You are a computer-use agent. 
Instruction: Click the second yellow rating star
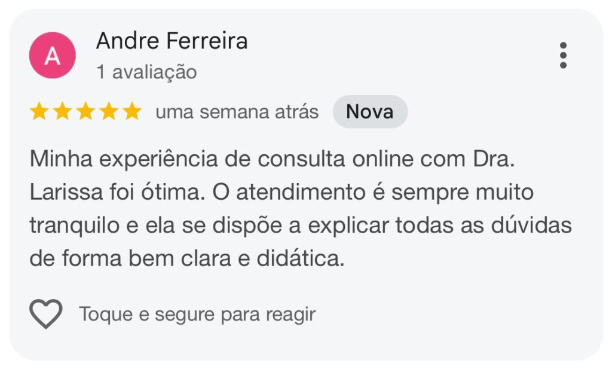point(62,112)
